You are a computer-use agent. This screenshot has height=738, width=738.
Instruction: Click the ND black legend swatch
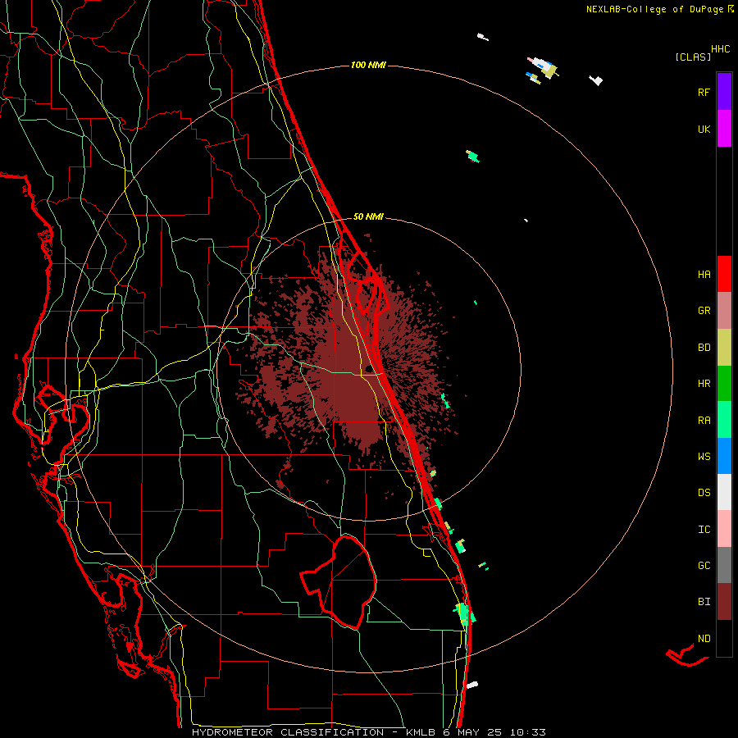pos(724,638)
